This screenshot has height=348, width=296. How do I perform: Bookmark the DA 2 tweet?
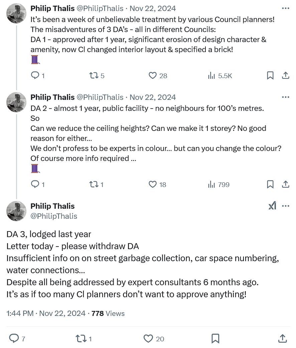[270, 184]
